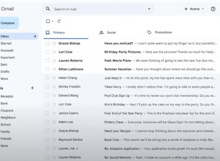Viewport: 220px width, 161px height.
Task: Open the Bank label
Action: coord(4,103)
